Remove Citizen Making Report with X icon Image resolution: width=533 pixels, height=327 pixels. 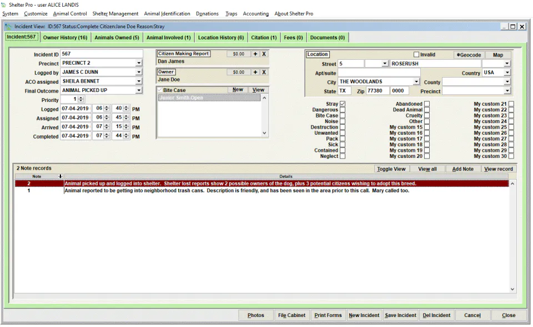pyautogui.click(x=264, y=54)
